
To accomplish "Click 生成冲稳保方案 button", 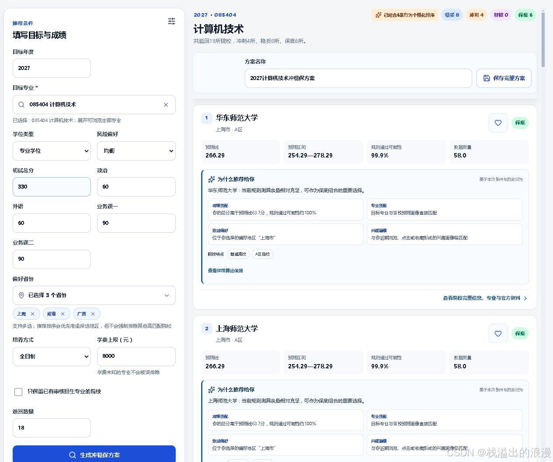I will [94, 454].
